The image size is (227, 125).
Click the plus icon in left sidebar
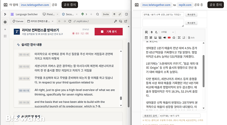(x=5, y=29)
